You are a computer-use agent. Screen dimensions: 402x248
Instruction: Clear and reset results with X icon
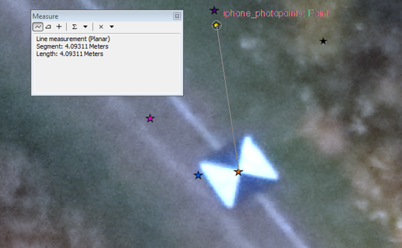[x=101, y=26]
